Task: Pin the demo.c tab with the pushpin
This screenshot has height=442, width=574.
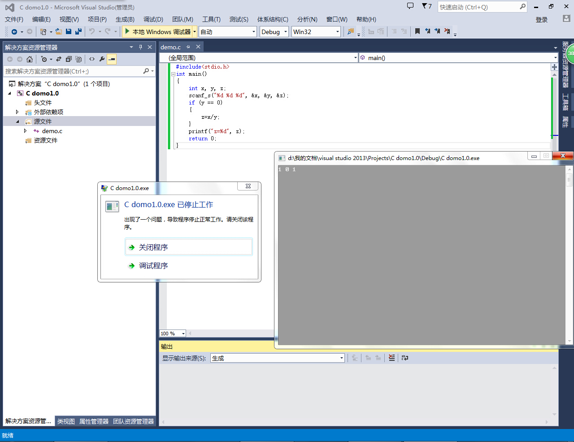Action: [x=188, y=47]
